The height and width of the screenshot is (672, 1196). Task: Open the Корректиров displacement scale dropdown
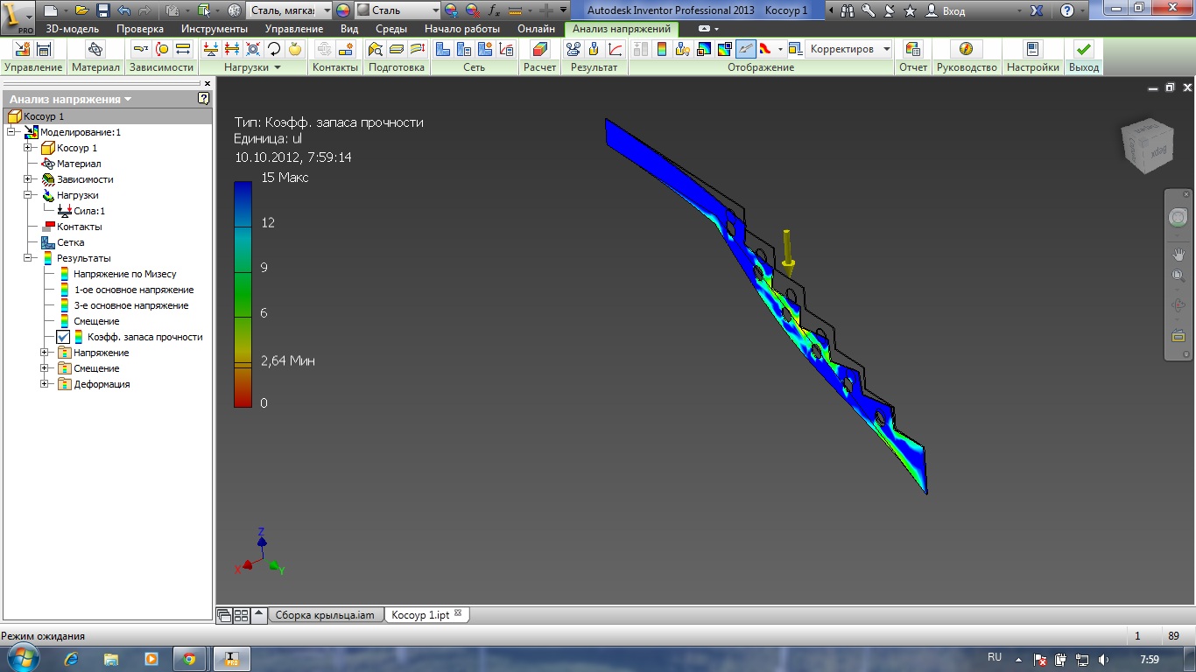tap(887, 49)
